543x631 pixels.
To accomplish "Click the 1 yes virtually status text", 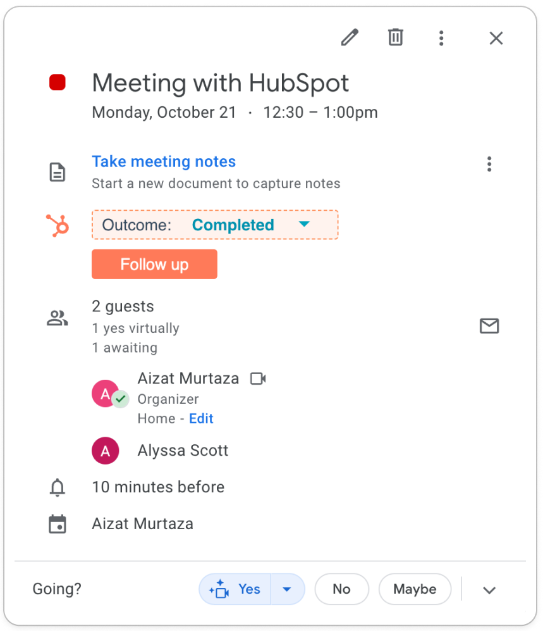I will 135,328.
